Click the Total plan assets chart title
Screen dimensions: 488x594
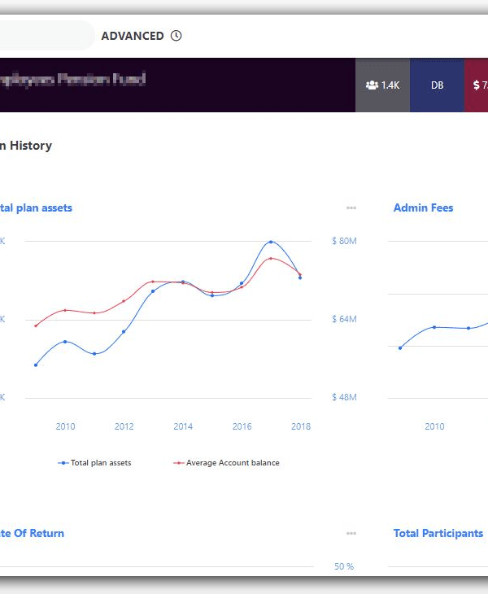pyautogui.click(x=37, y=208)
